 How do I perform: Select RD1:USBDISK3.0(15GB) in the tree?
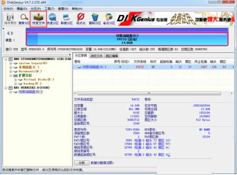(32, 87)
